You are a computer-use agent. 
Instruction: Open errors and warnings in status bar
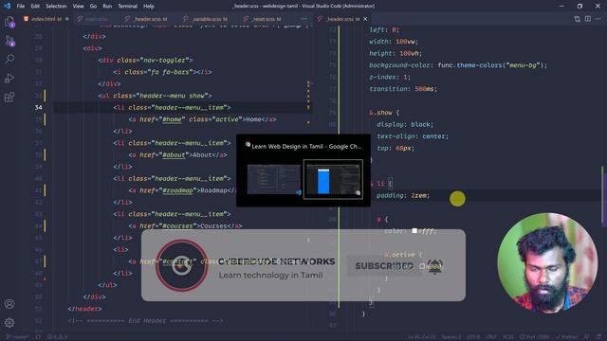[57, 337]
